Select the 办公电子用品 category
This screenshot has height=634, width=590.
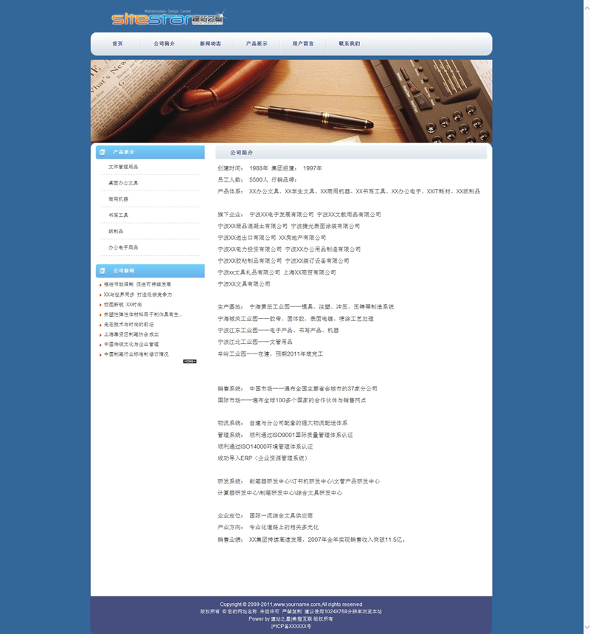123,248
